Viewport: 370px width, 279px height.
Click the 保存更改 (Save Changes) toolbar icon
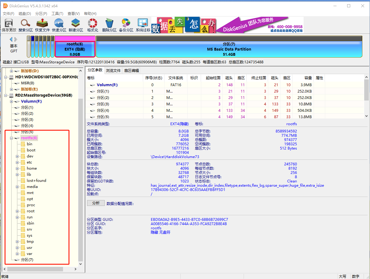point(9,25)
